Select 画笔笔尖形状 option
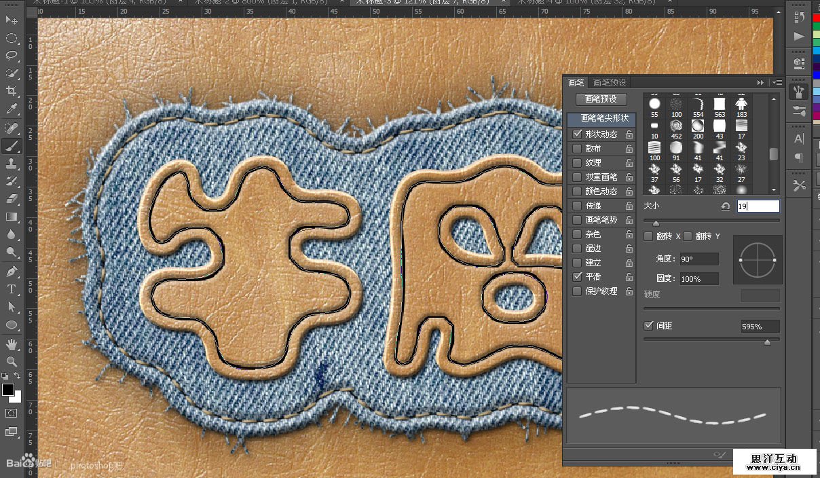The width and height of the screenshot is (820, 478). [x=604, y=117]
